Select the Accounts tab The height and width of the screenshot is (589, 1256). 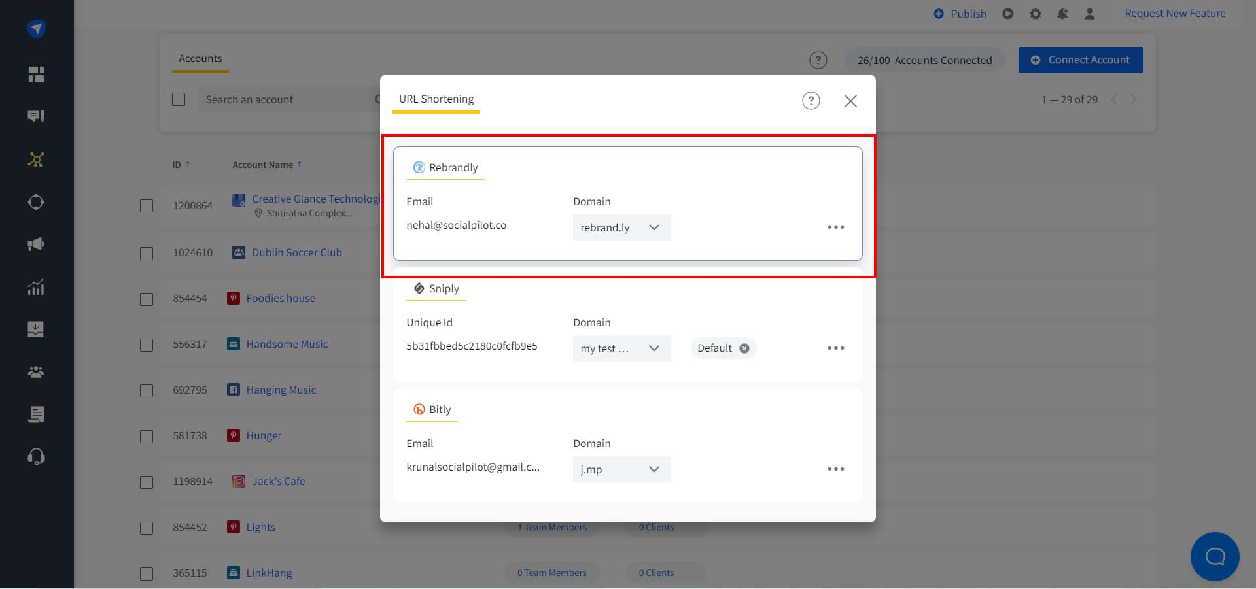(x=200, y=59)
